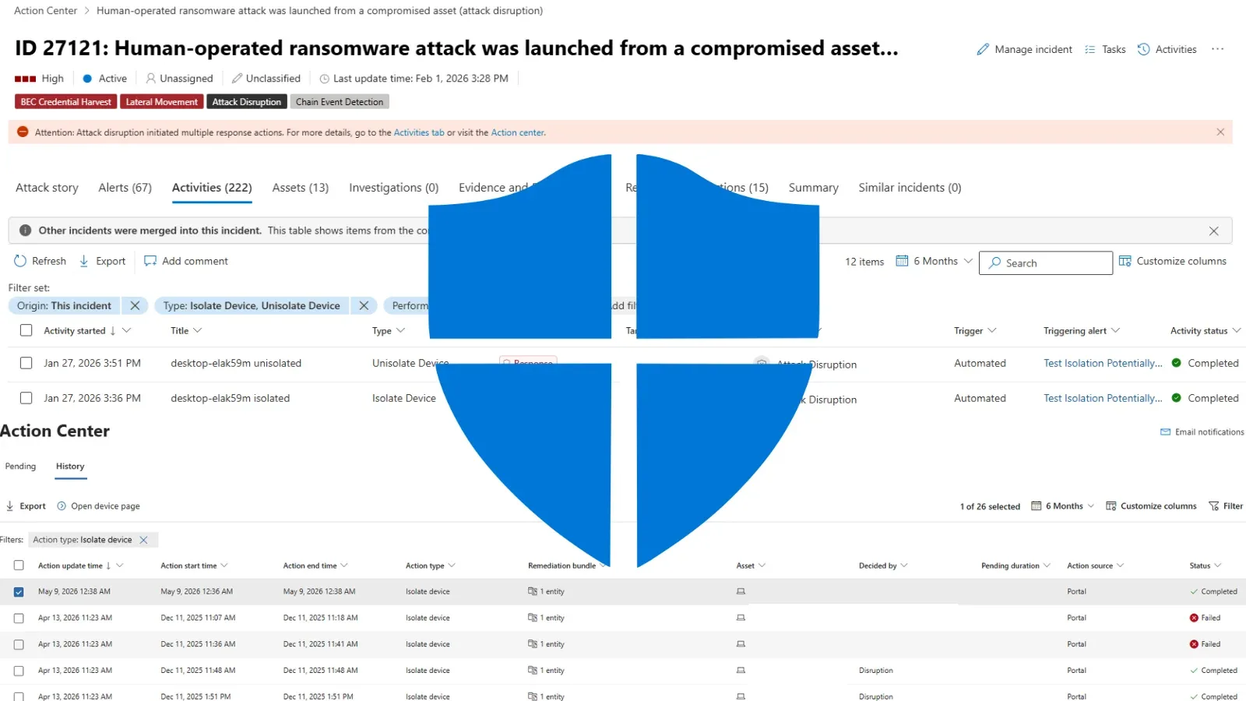This screenshot has width=1246, height=701.
Task: Remove Action type: Isolate device filter
Action: coord(143,540)
